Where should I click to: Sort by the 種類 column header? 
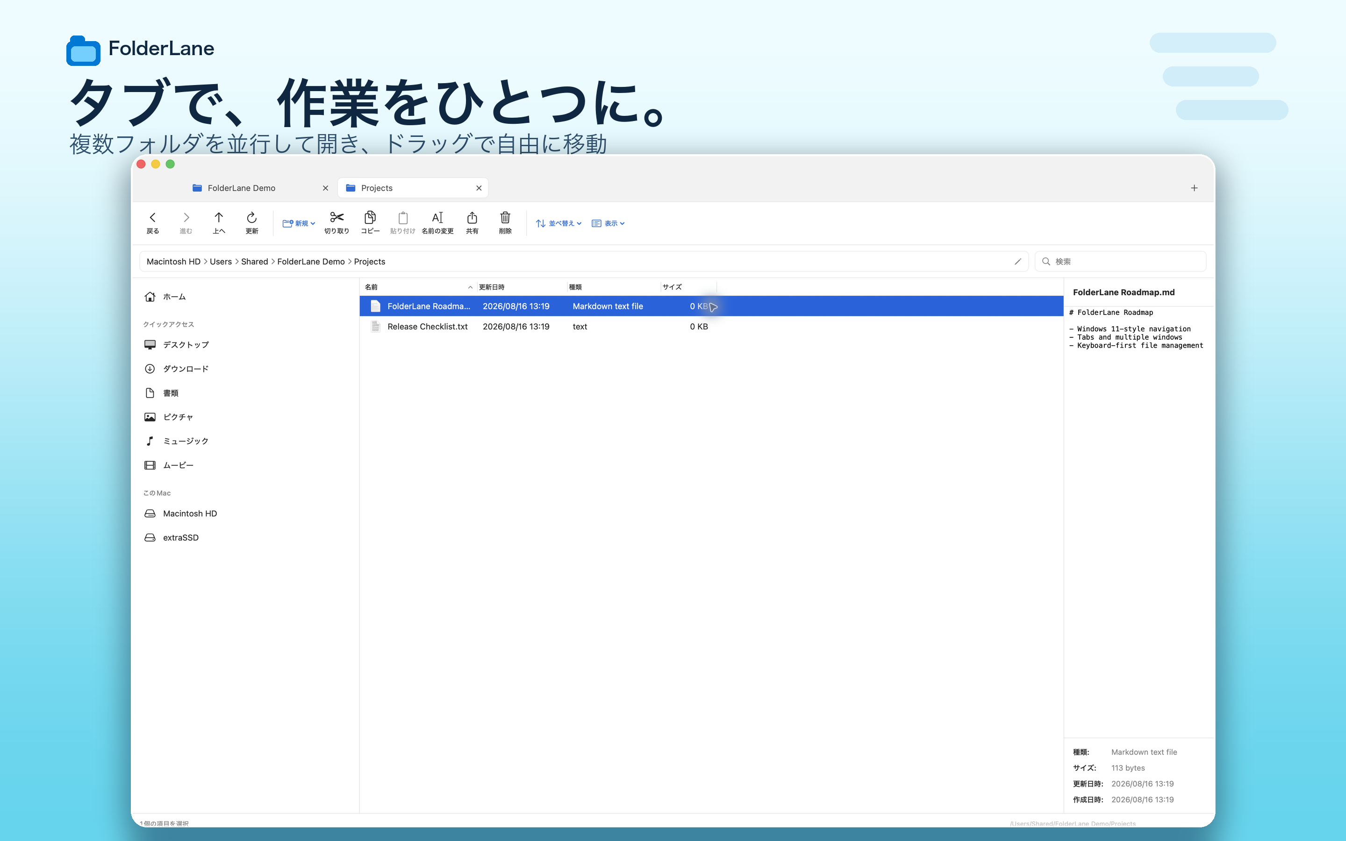point(614,287)
